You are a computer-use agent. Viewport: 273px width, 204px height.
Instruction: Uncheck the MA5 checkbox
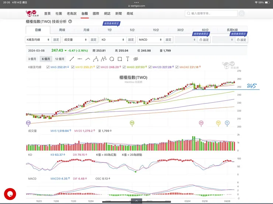(x=48, y=67)
